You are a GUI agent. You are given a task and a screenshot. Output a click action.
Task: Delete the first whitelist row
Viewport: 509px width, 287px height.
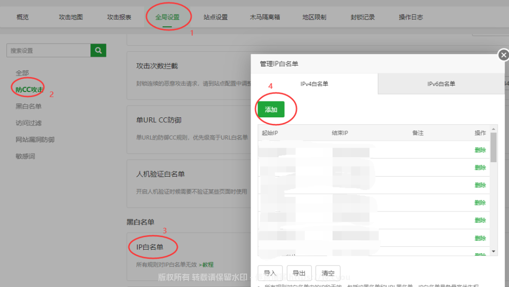[x=480, y=150]
